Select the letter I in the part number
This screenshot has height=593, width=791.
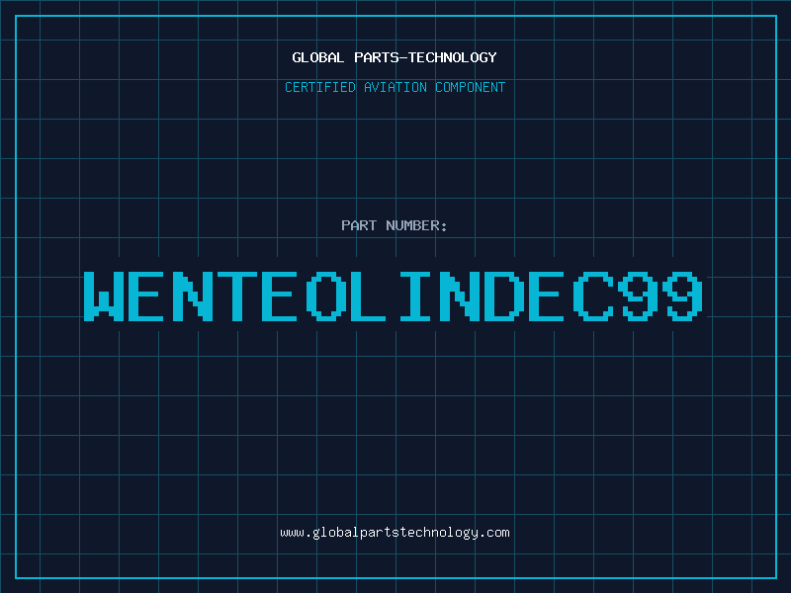pyautogui.click(x=416, y=296)
